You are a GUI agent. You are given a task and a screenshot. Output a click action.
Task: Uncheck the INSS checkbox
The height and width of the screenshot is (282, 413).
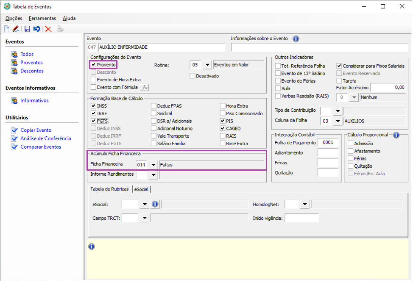[x=93, y=106]
